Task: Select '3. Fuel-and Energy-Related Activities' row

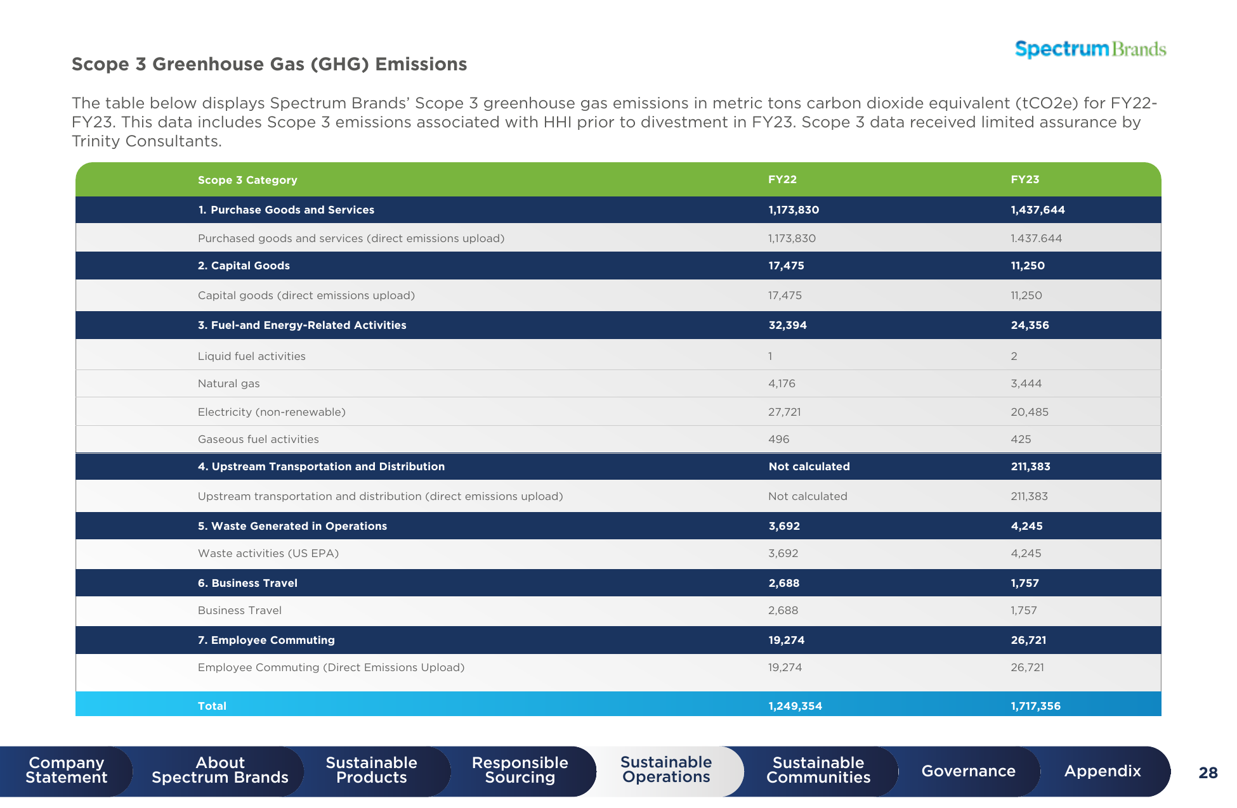Action: [618, 325]
